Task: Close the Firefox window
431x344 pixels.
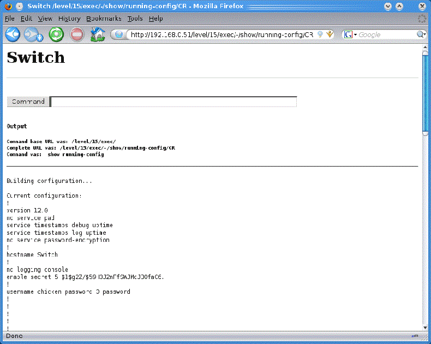Action: (422, 7)
